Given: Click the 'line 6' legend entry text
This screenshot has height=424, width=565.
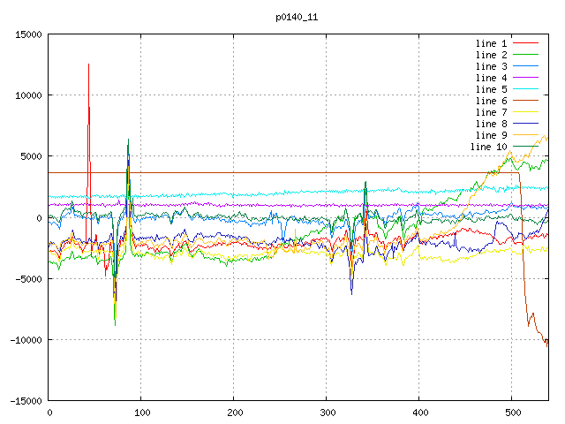Looking at the screenshot, I should 491,101.
